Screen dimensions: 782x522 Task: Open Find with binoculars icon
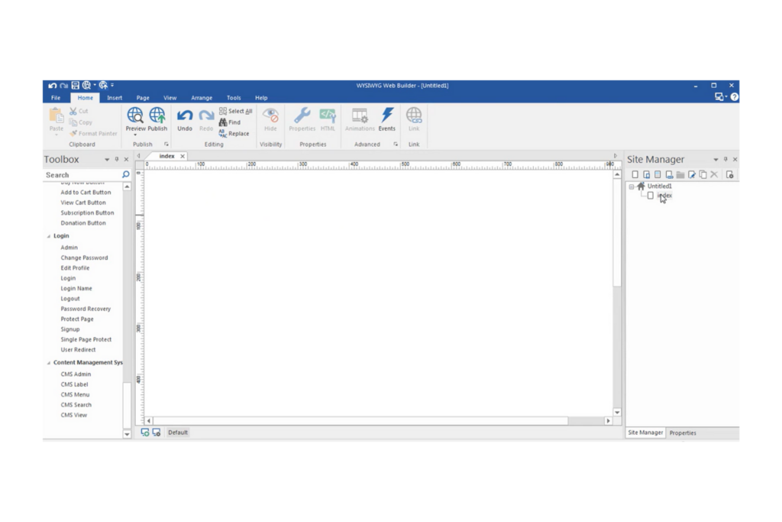pos(230,122)
